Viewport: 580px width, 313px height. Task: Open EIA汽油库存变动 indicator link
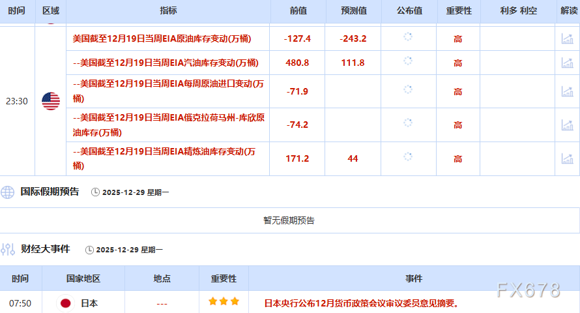point(166,63)
